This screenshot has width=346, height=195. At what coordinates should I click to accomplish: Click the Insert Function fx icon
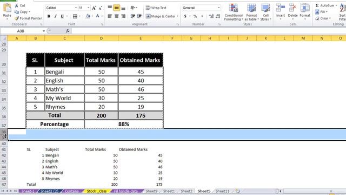[x=68, y=31]
